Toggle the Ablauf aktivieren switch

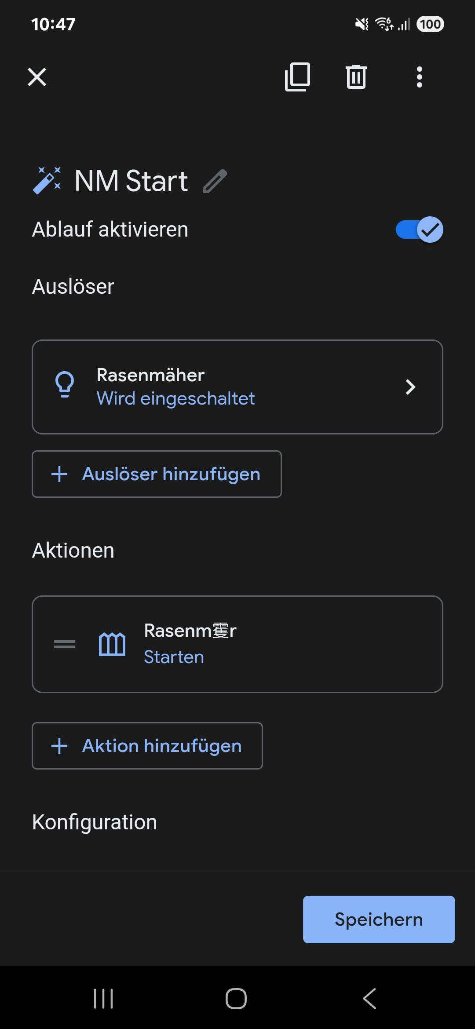[x=419, y=230]
